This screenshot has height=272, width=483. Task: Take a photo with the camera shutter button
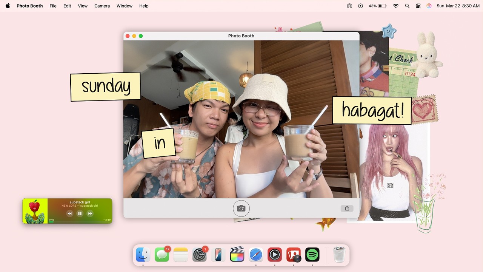[241, 208]
